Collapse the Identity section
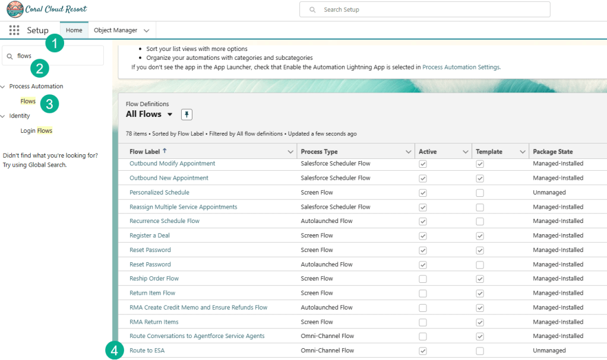607x360 pixels. pyautogui.click(x=4, y=116)
